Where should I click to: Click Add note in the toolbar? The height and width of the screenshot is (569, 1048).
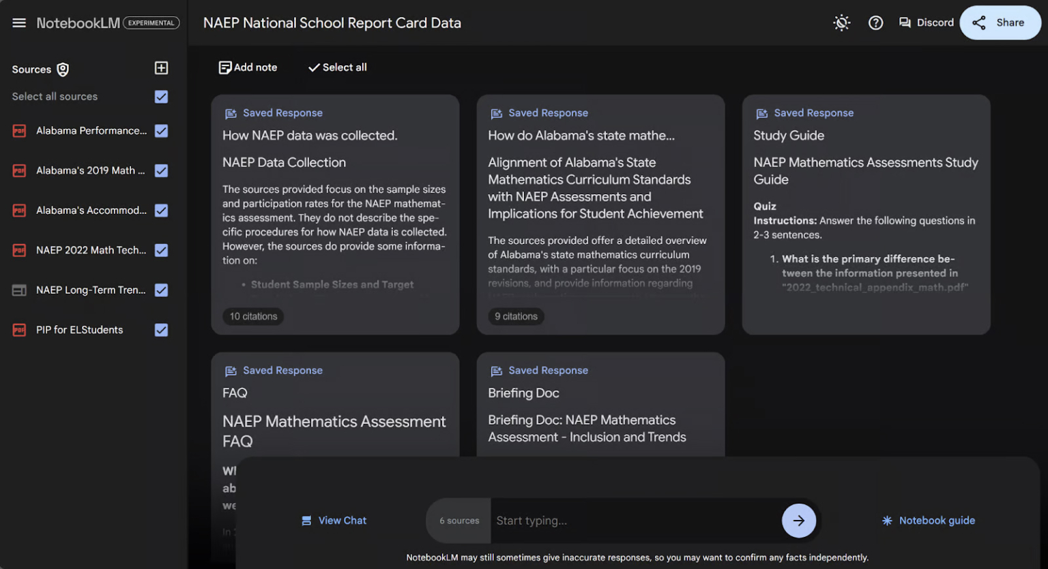248,67
